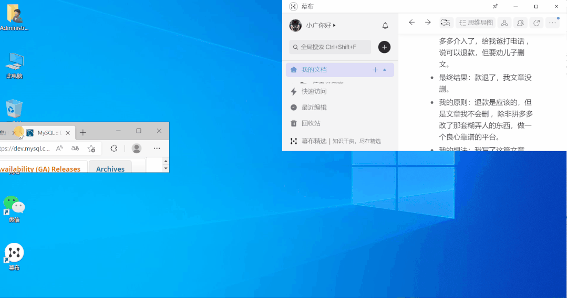Open 幕布精选 in the sidebar
The image size is (567, 298).
pos(314,141)
